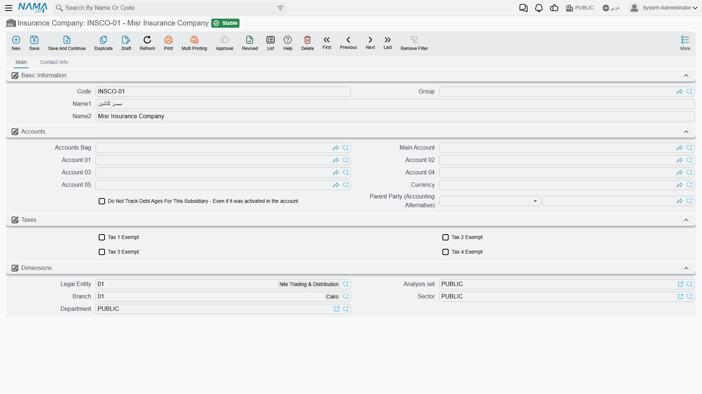Open the More actions menu
The image size is (702, 394).
click(x=685, y=43)
